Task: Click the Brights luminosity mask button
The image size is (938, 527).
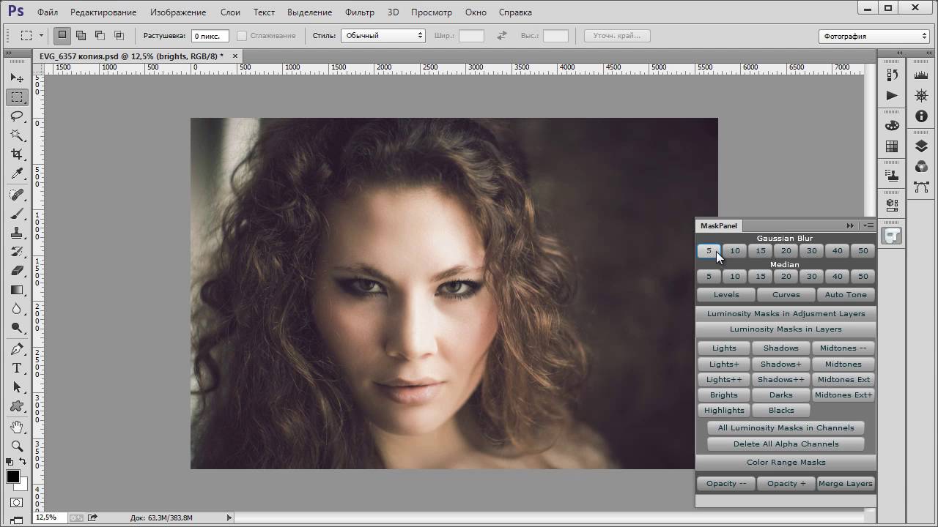Action: [x=724, y=395]
